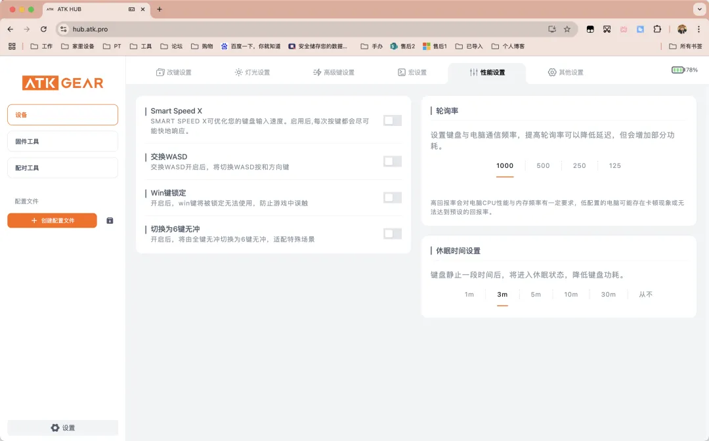Image resolution: width=709 pixels, height=441 pixels.
Task: Reload the hub.atk.pro page
Action: click(43, 29)
